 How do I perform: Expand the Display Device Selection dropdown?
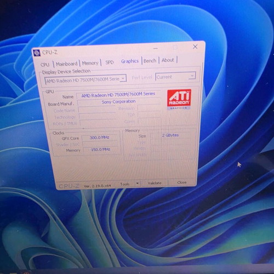85,79
